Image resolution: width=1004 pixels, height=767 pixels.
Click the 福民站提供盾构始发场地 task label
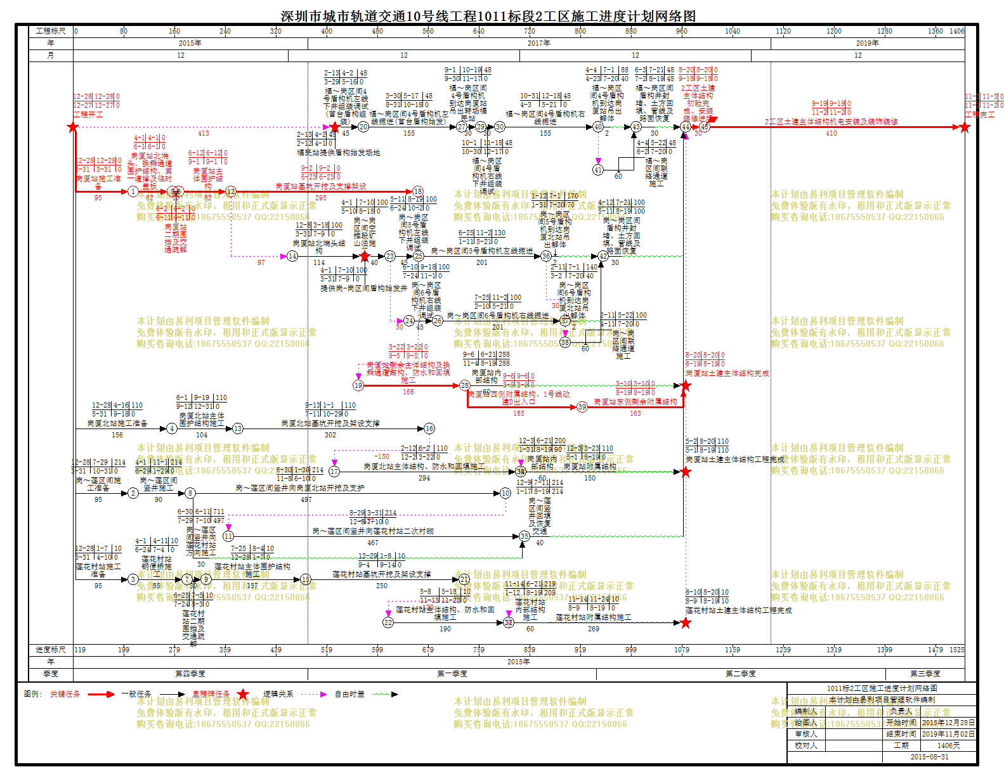(x=339, y=153)
